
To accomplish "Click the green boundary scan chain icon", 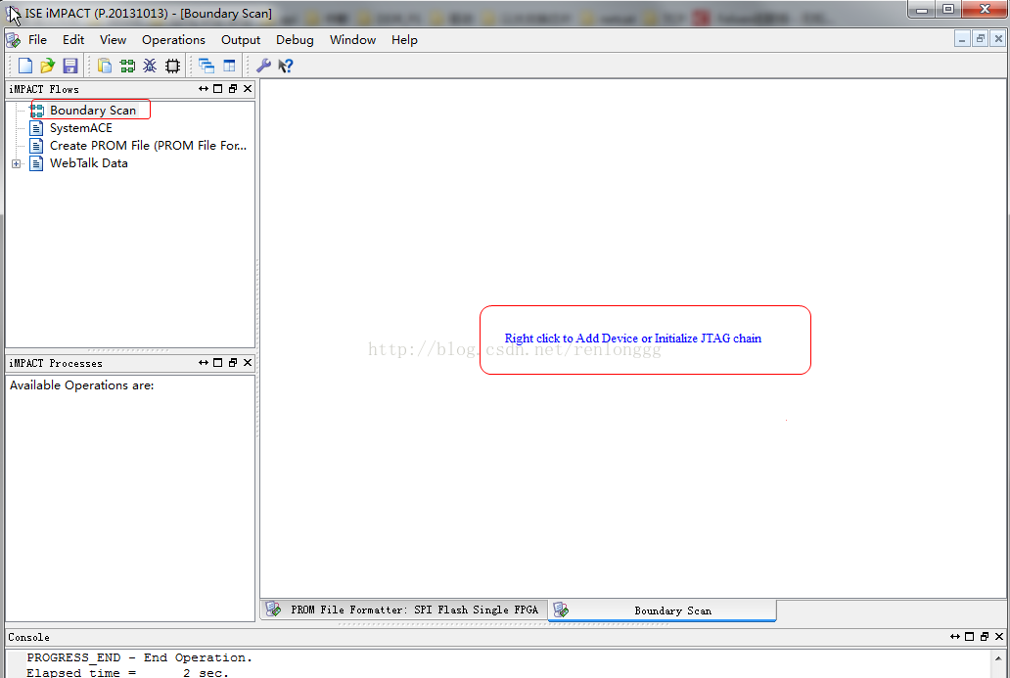I will point(127,66).
